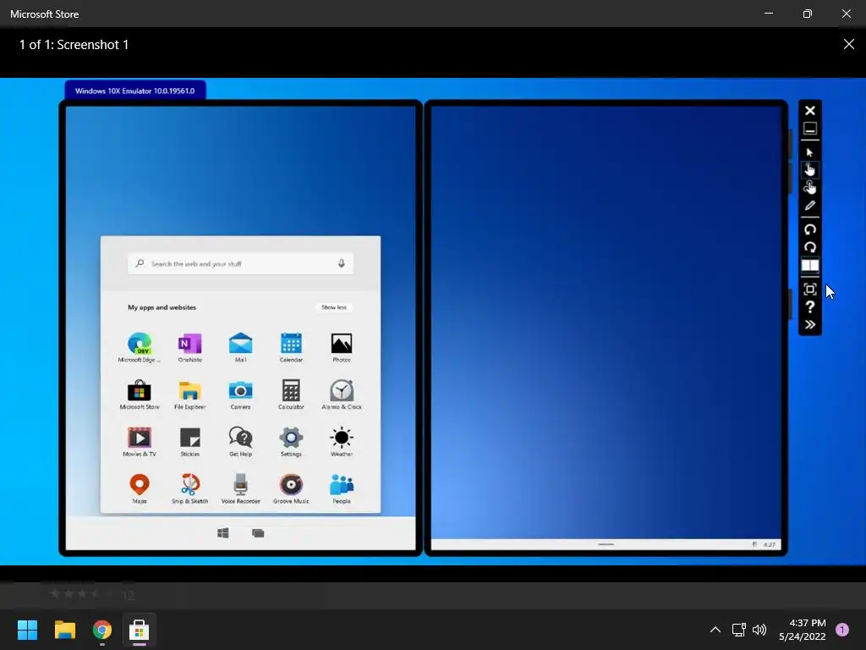Open the Get Help app icon
866x650 pixels.
[240, 438]
